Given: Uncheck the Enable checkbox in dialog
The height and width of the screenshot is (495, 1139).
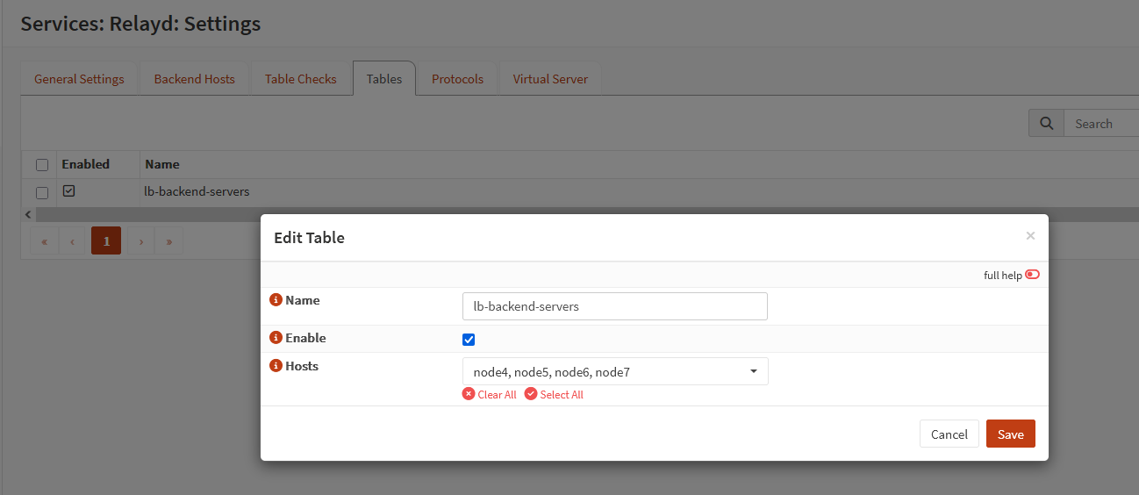Looking at the screenshot, I should coord(469,340).
